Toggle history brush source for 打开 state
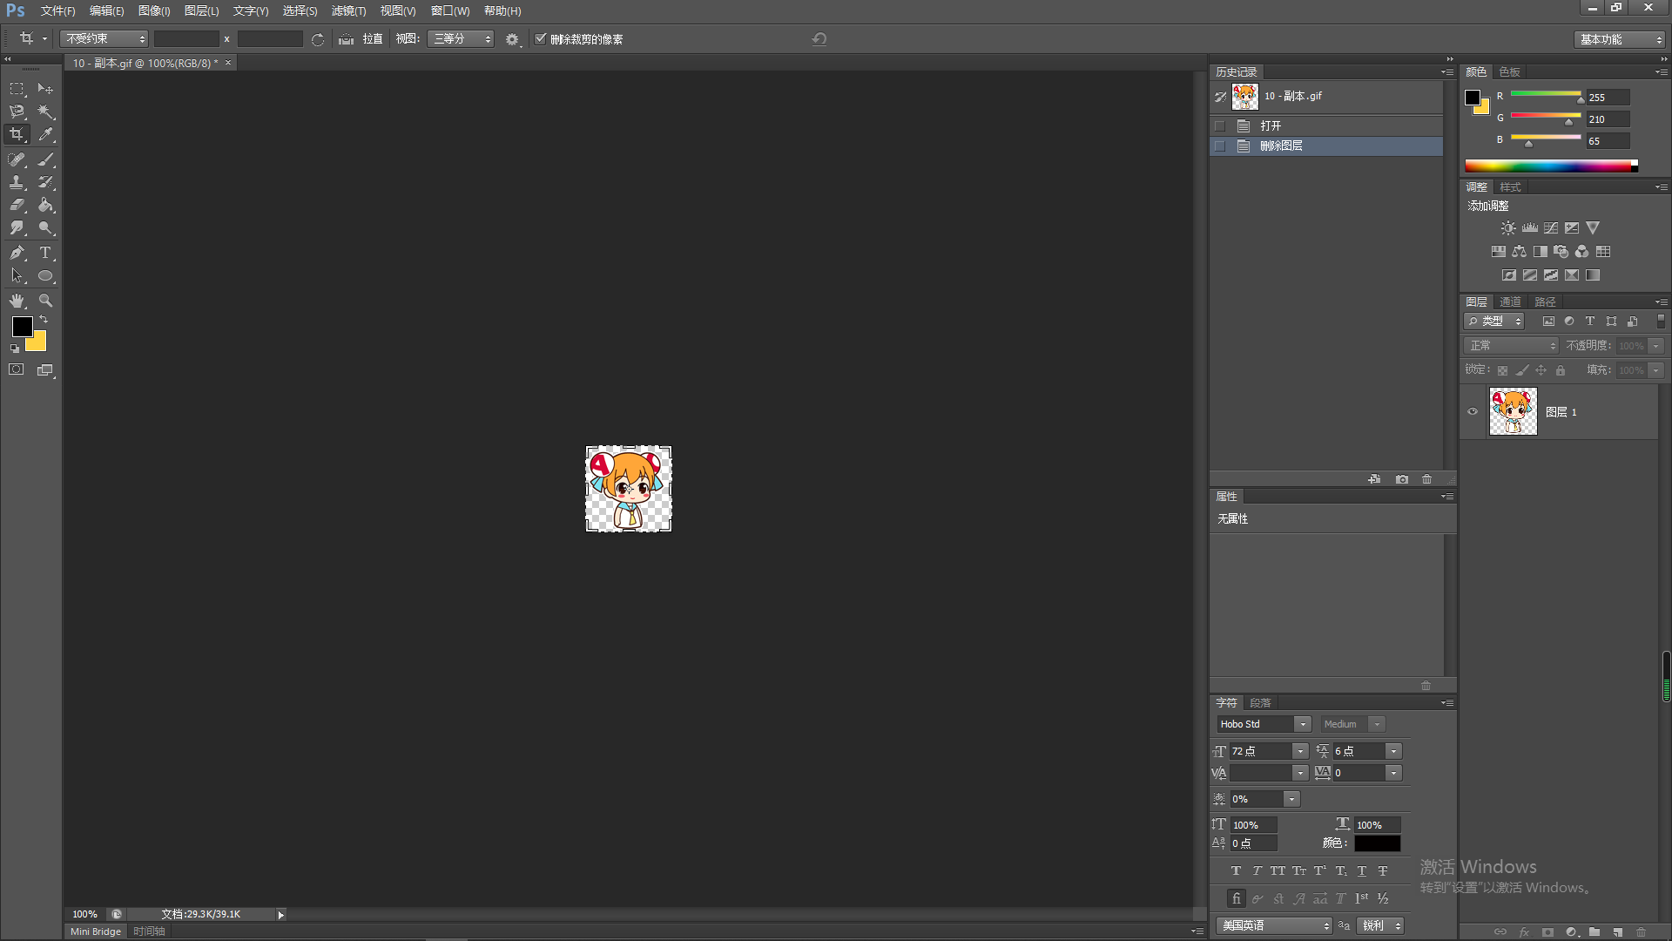The image size is (1672, 941). 1220,126
